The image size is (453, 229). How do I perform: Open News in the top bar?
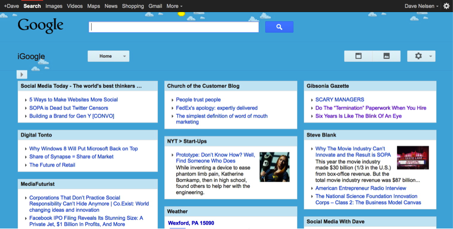point(111,6)
